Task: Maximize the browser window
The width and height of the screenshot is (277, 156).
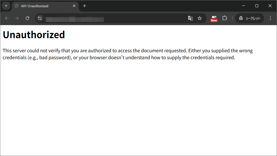Action: tap(257, 6)
